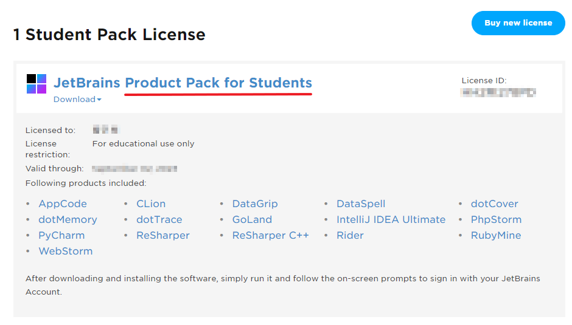Open the PhpStorm product link
572x325 pixels.
pyautogui.click(x=496, y=219)
